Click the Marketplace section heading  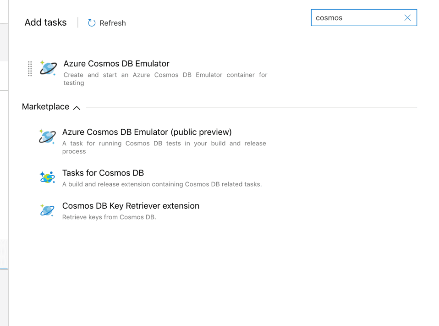pyautogui.click(x=46, y=107)
